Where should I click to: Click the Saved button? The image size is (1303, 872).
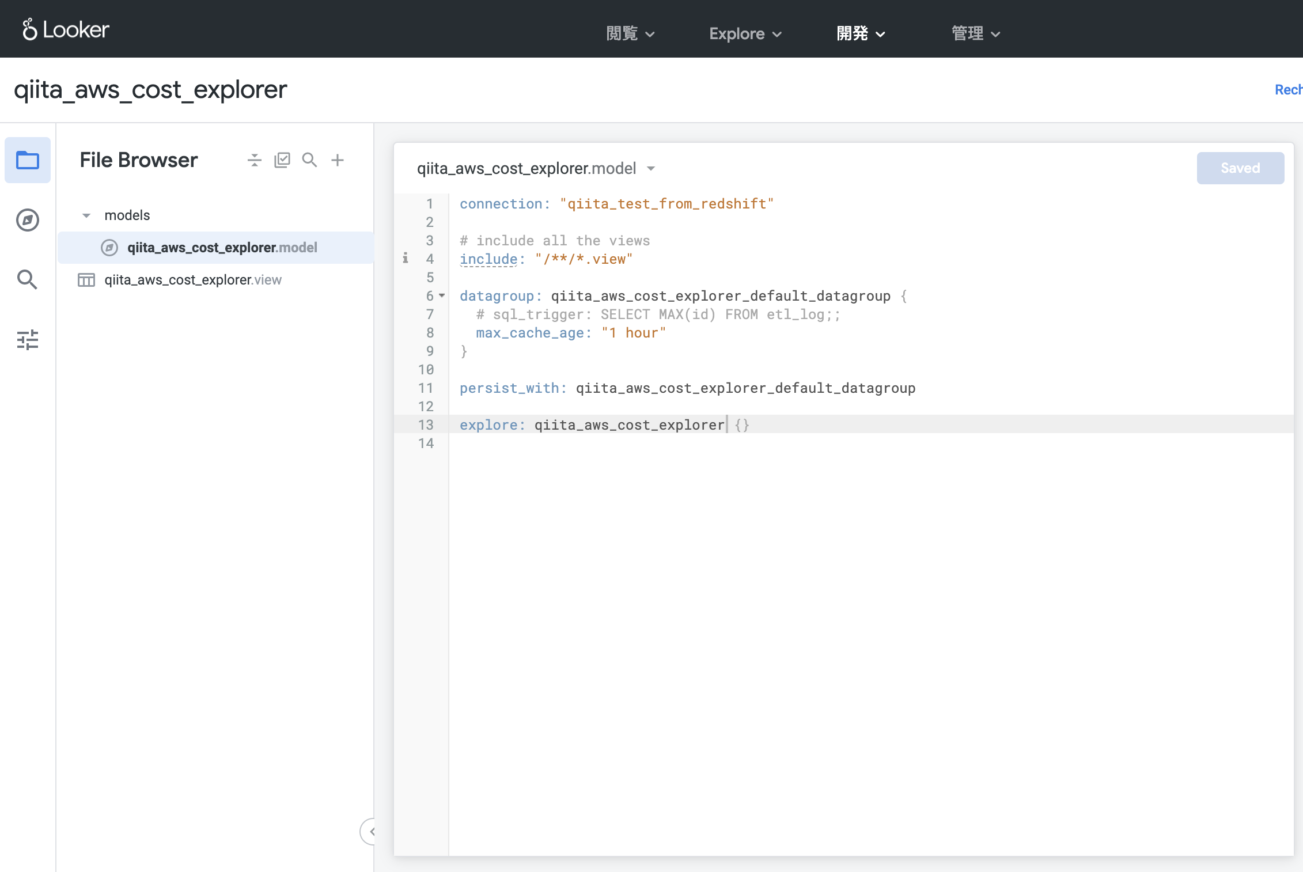pos(1241,168)
